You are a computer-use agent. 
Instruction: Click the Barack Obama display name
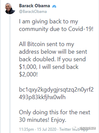(x=34, y=6)
